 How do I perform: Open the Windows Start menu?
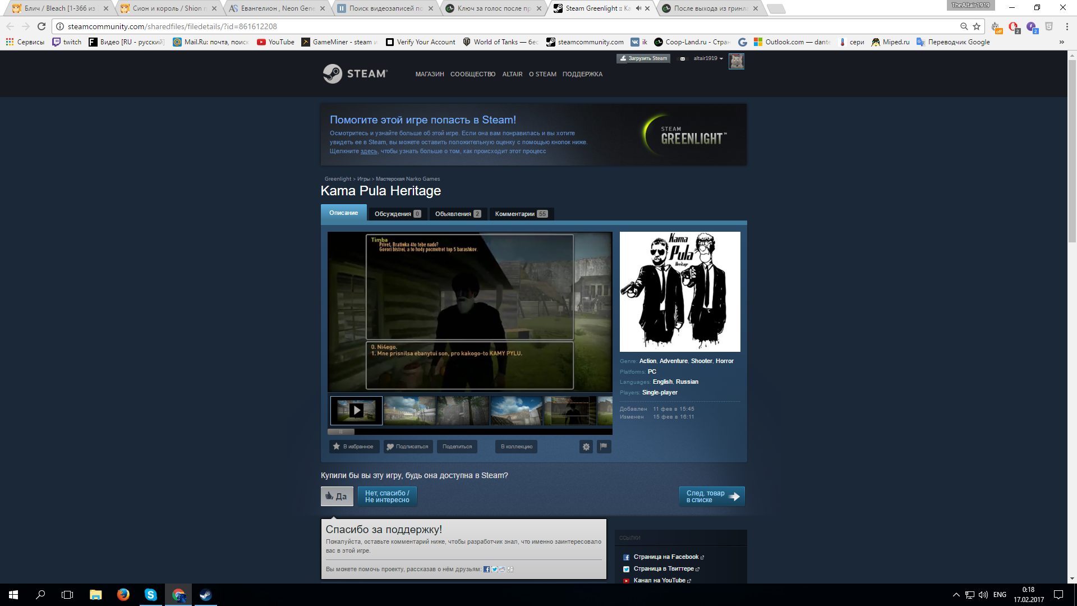point(13,595)
